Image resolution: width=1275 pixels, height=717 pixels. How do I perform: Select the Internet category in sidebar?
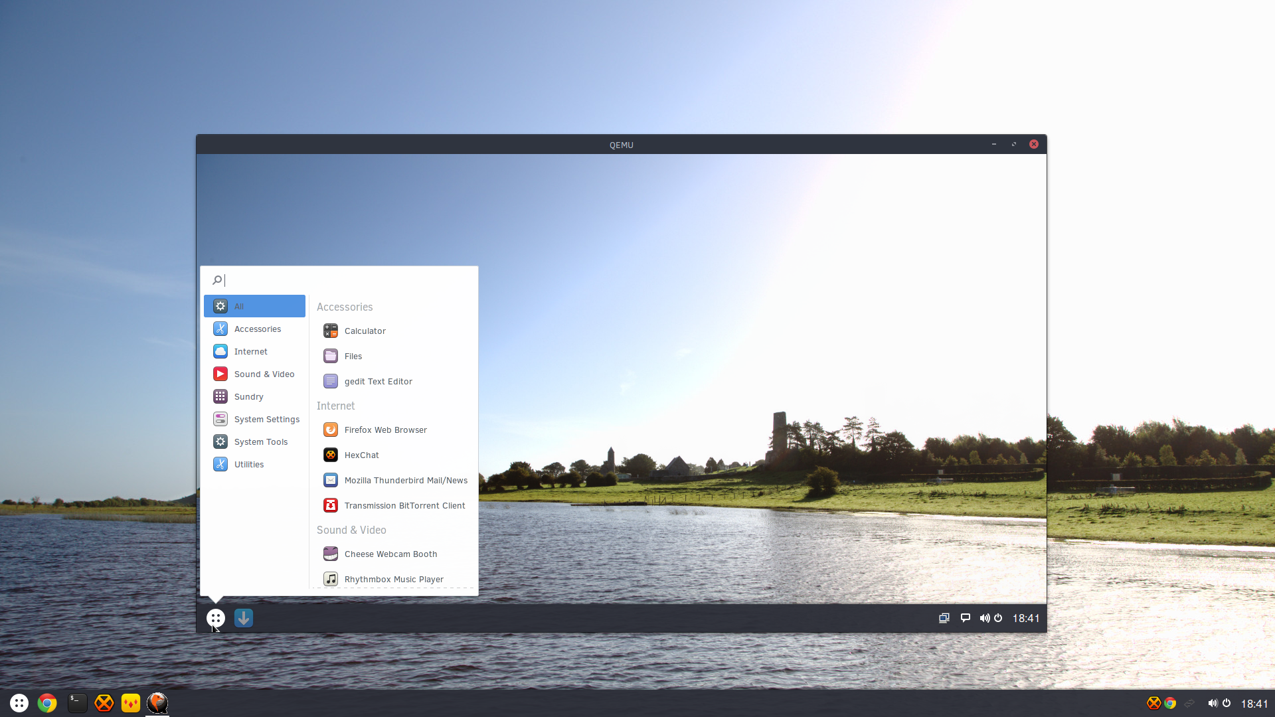click(254, 351)
